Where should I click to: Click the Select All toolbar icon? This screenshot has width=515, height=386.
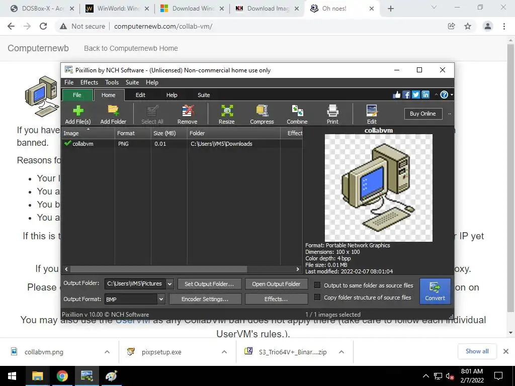click(152, 114)
